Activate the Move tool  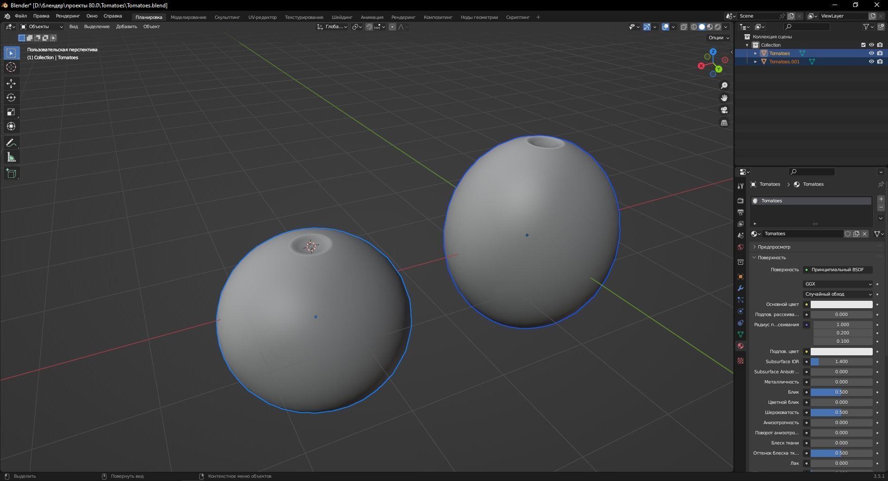click(11, 84)
